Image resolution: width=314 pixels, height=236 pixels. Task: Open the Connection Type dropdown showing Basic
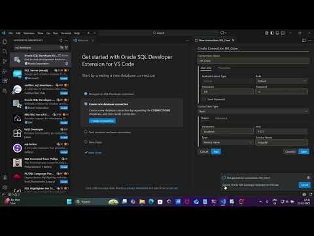253,111
